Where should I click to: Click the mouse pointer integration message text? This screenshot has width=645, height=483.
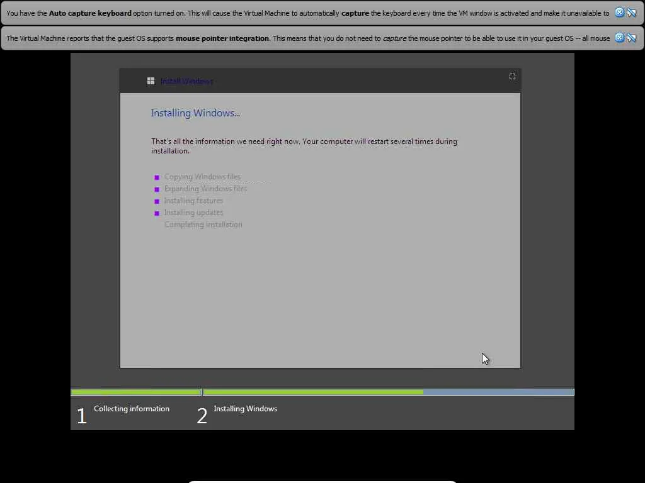pos(308,38)
